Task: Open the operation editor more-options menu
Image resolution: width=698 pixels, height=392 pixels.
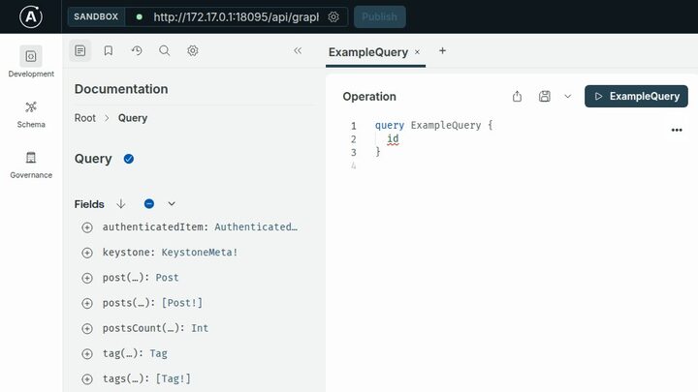Action: tap(677, 130)
